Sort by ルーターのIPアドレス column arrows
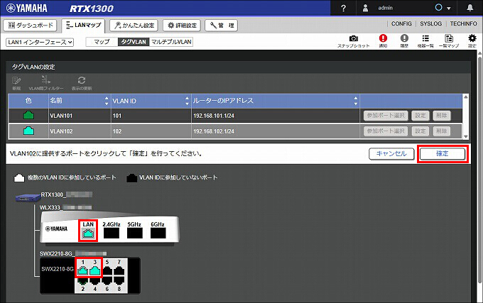Viewport: 483px width, 303px height. [x=355, y=101]
